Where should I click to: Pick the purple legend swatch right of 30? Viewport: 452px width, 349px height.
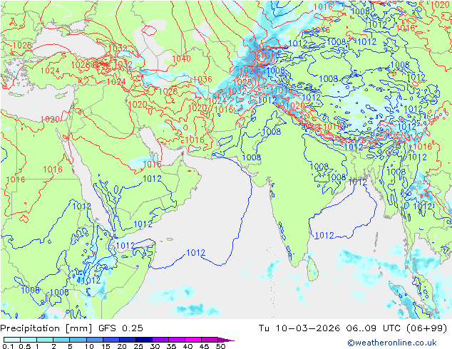click(x=160, y=340)
